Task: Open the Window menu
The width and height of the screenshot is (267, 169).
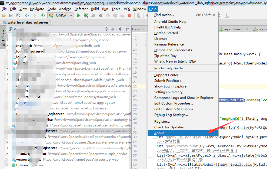Action: tap(139, 9)
